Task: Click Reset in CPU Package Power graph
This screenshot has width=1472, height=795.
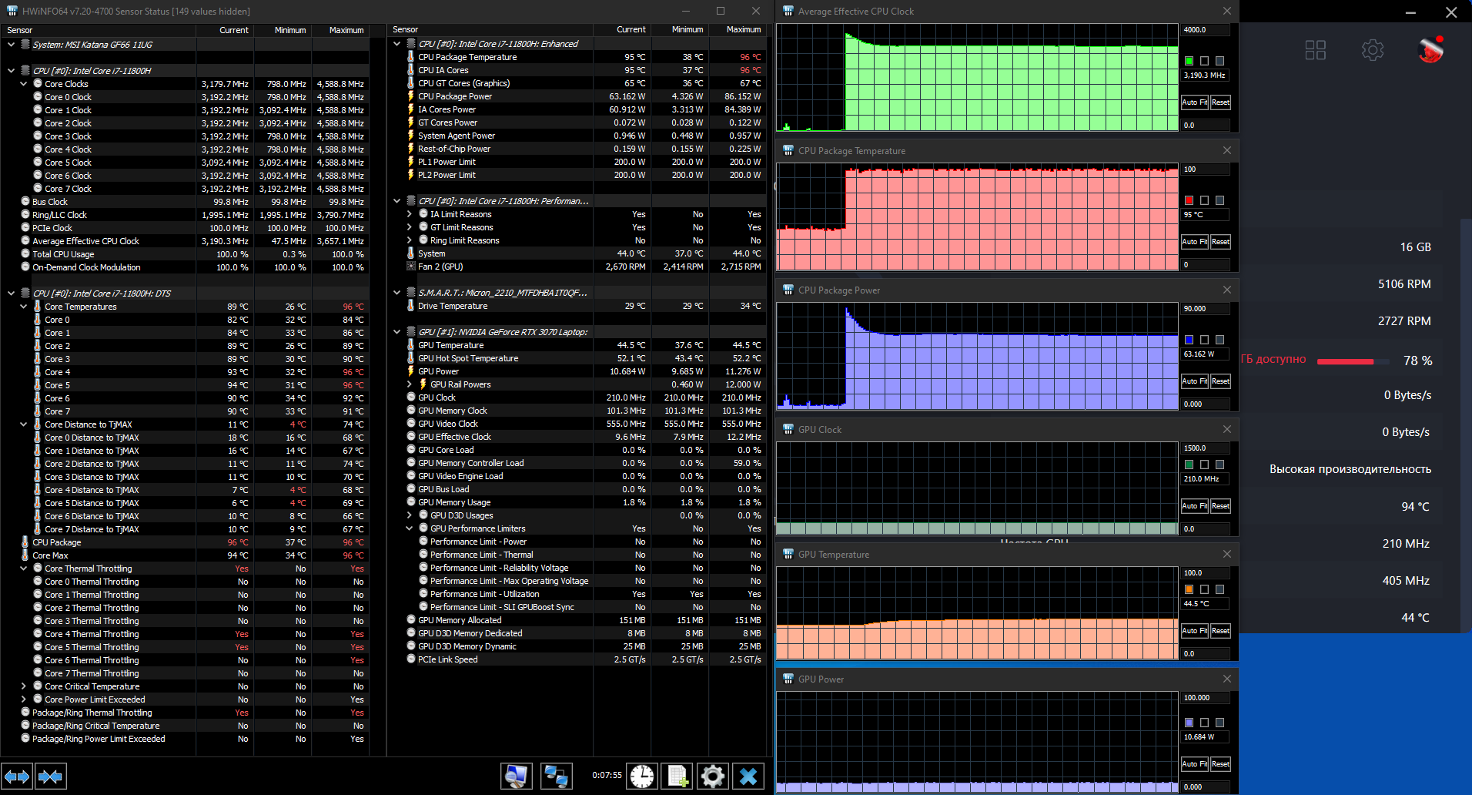Action: [x=1220, y=381]
